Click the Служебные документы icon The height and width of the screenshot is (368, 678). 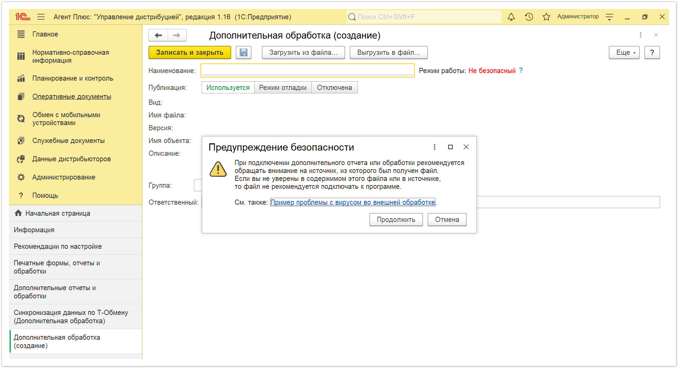point(21,141)
